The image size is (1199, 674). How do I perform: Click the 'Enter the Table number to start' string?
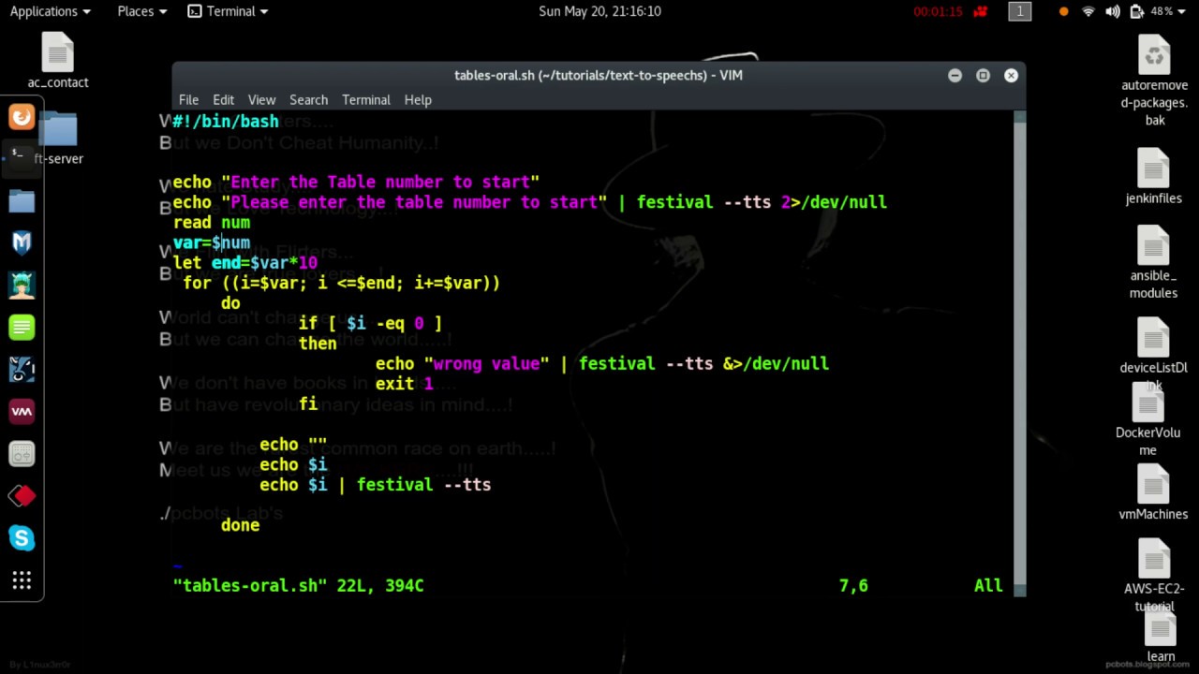pos(380,183)
